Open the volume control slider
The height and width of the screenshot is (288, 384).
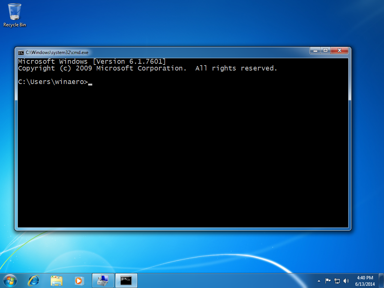coord(346,280)
